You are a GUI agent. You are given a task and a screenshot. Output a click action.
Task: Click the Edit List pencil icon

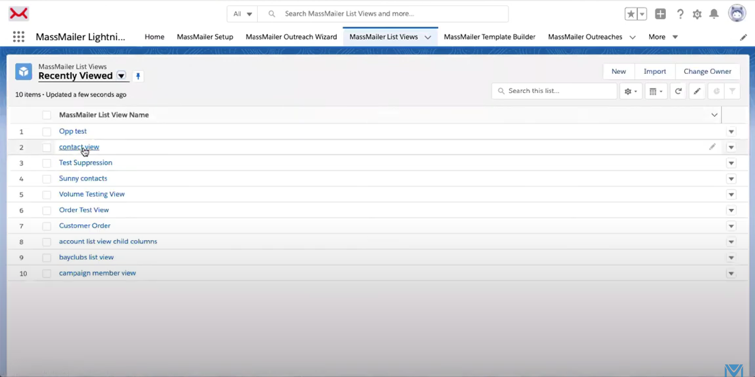click(x=697, y=91)
